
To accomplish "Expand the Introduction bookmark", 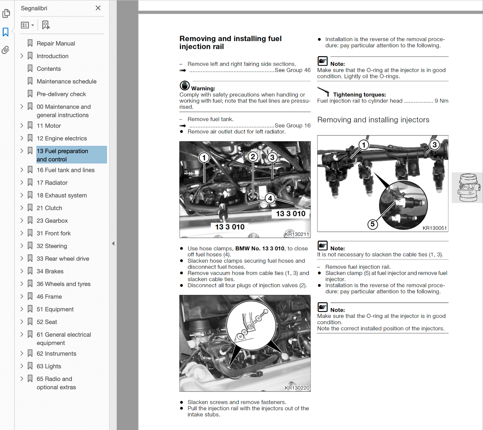I will click(x=22, y=56).
